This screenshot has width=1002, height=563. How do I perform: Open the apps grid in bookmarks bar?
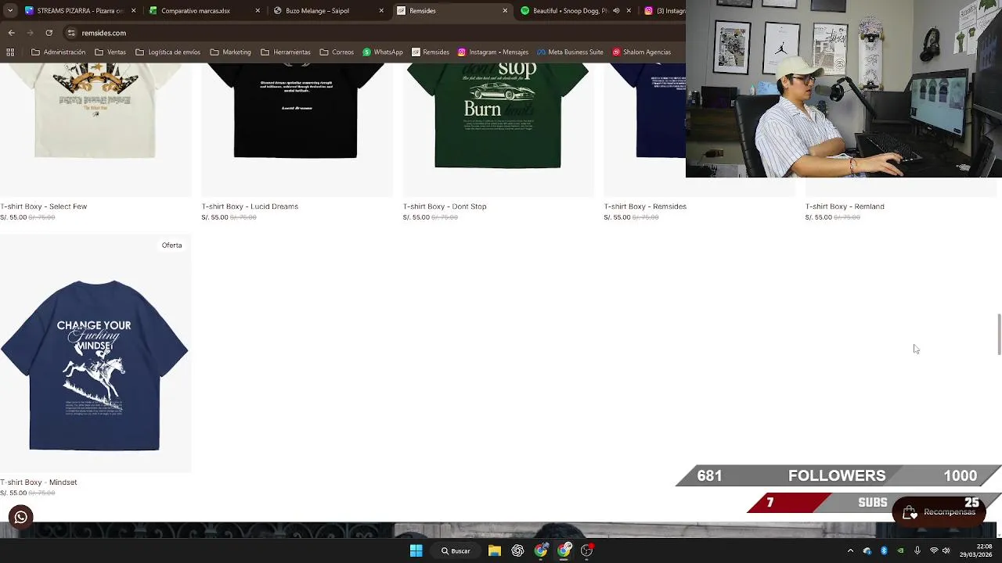pos(10,52)
